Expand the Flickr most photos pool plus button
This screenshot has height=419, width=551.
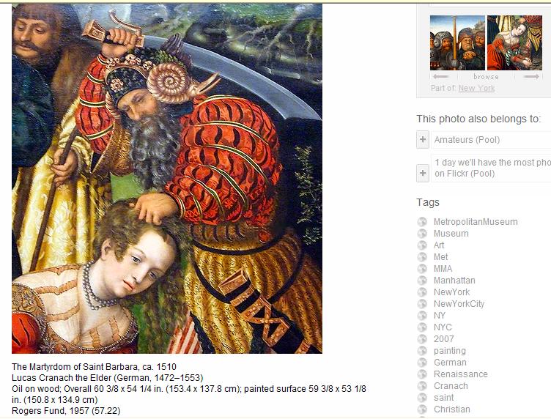[423, 173]
